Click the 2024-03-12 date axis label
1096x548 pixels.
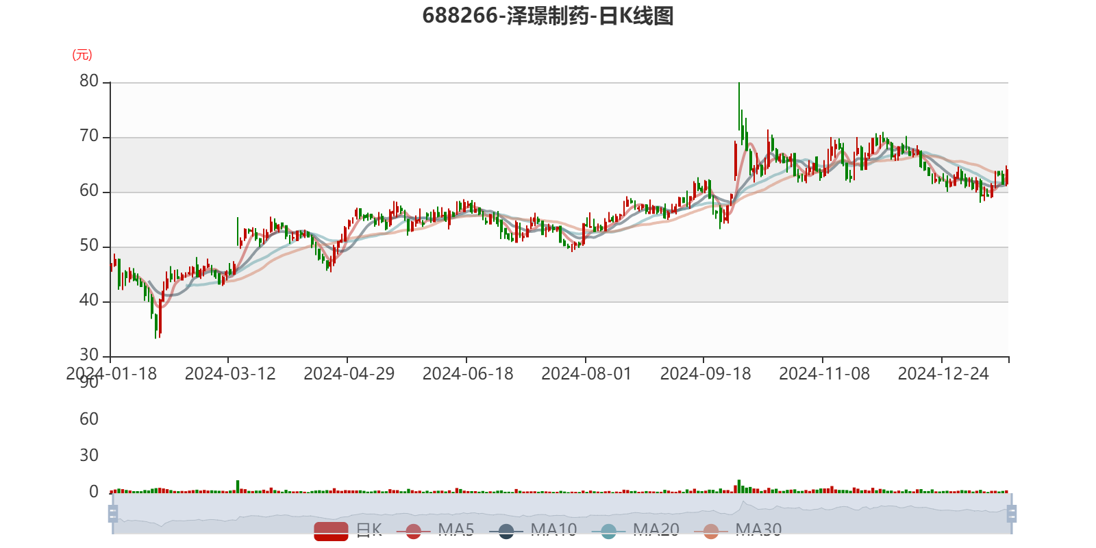click(230, 374)
